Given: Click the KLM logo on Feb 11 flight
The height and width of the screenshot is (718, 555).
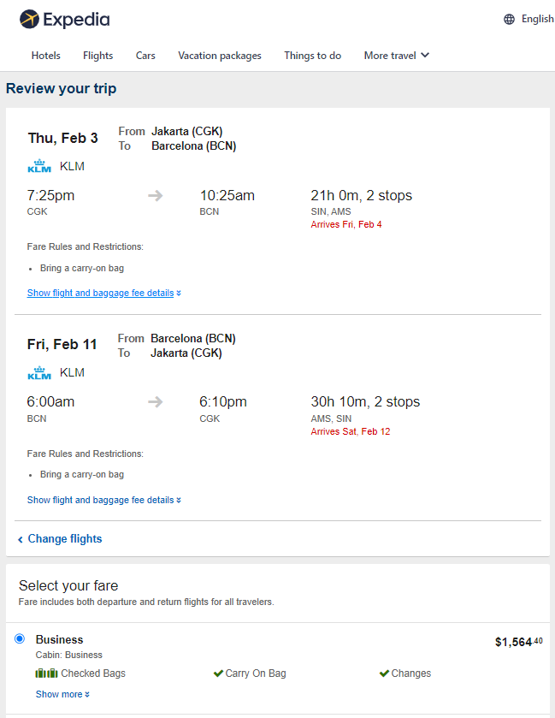Looking at the screenshot, I should (x=39, y=373).
